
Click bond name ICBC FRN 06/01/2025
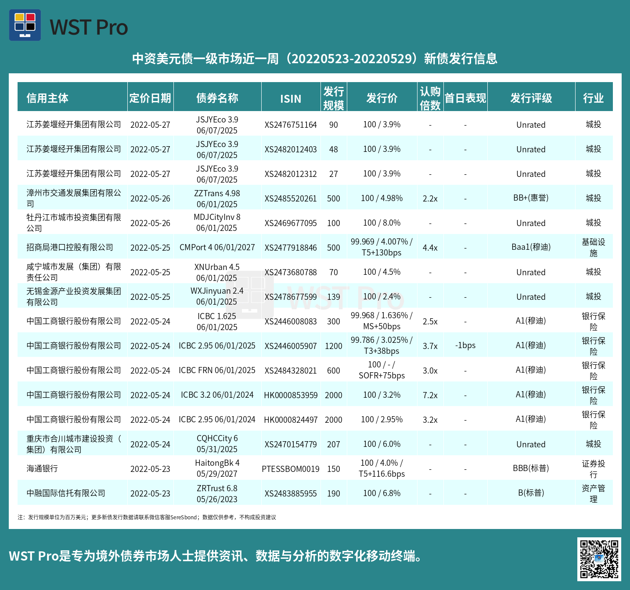click(217, 370)
